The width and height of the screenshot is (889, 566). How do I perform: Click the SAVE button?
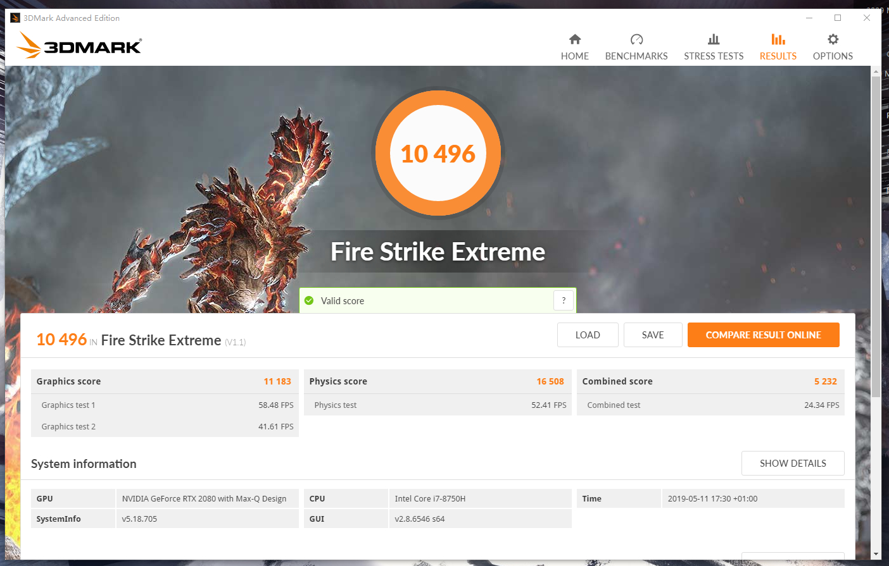[x=653, y=335]
